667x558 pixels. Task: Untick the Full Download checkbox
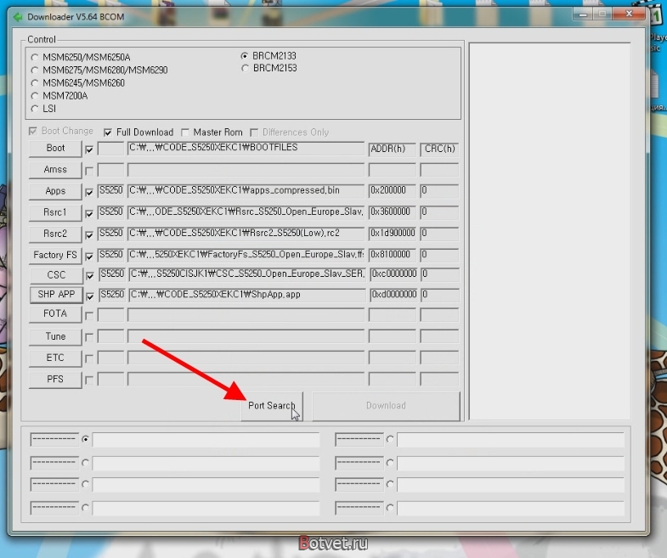[108, 132]
